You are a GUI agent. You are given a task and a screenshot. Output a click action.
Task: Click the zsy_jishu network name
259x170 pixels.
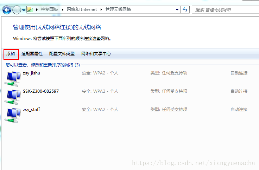point(31,73)
